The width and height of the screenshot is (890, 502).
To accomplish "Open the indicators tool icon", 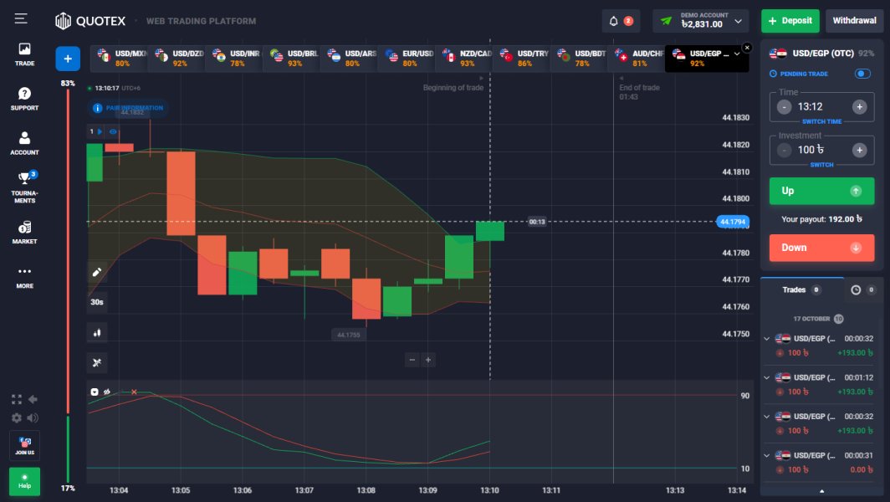I will point(97,362).
